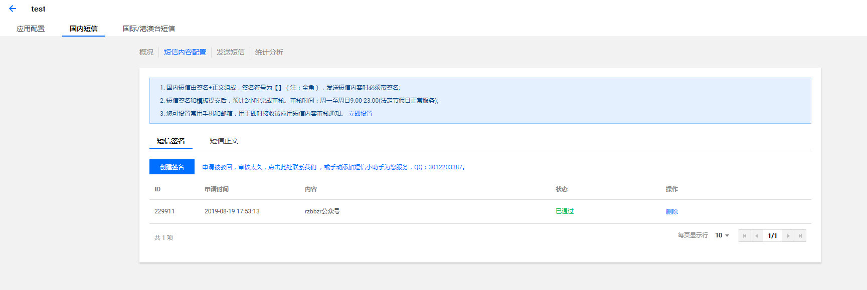
Task: Open the 概况 section
Action: (146, 52)
